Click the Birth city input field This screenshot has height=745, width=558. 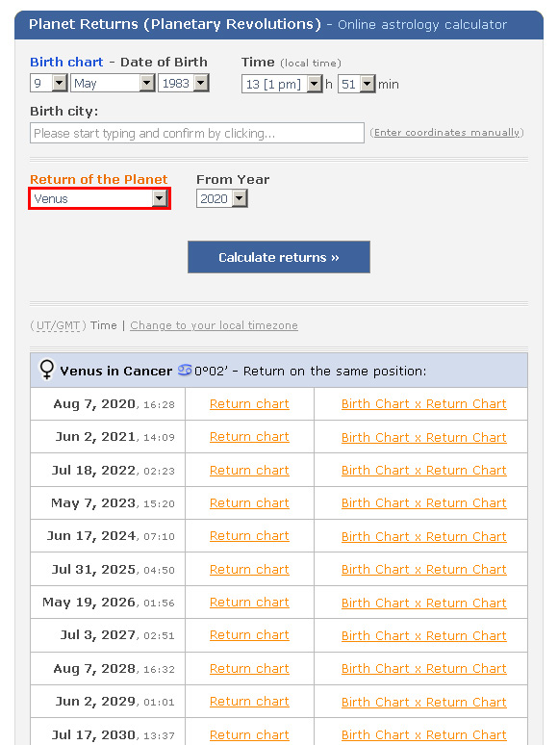click(x=197, y=133)
